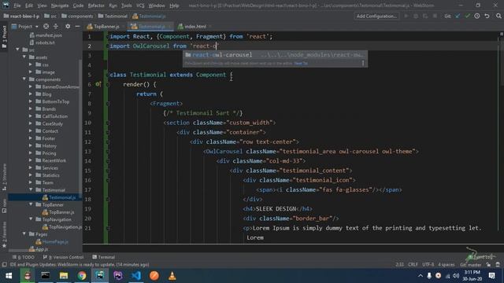This screenshot has width=504, height=283.
Task: Click the 4 spaces indent indicator
Action: pos(447,265)
